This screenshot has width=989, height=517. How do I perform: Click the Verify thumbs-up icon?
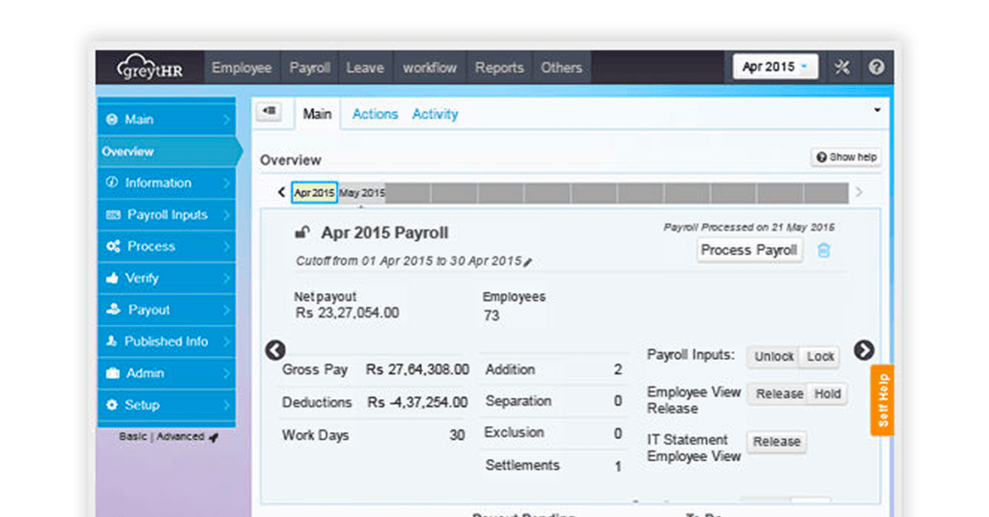pos(112,278)
